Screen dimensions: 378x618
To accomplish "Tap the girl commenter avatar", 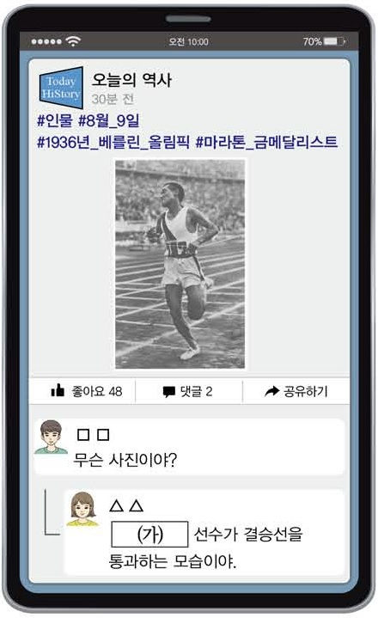I will 82,509.
